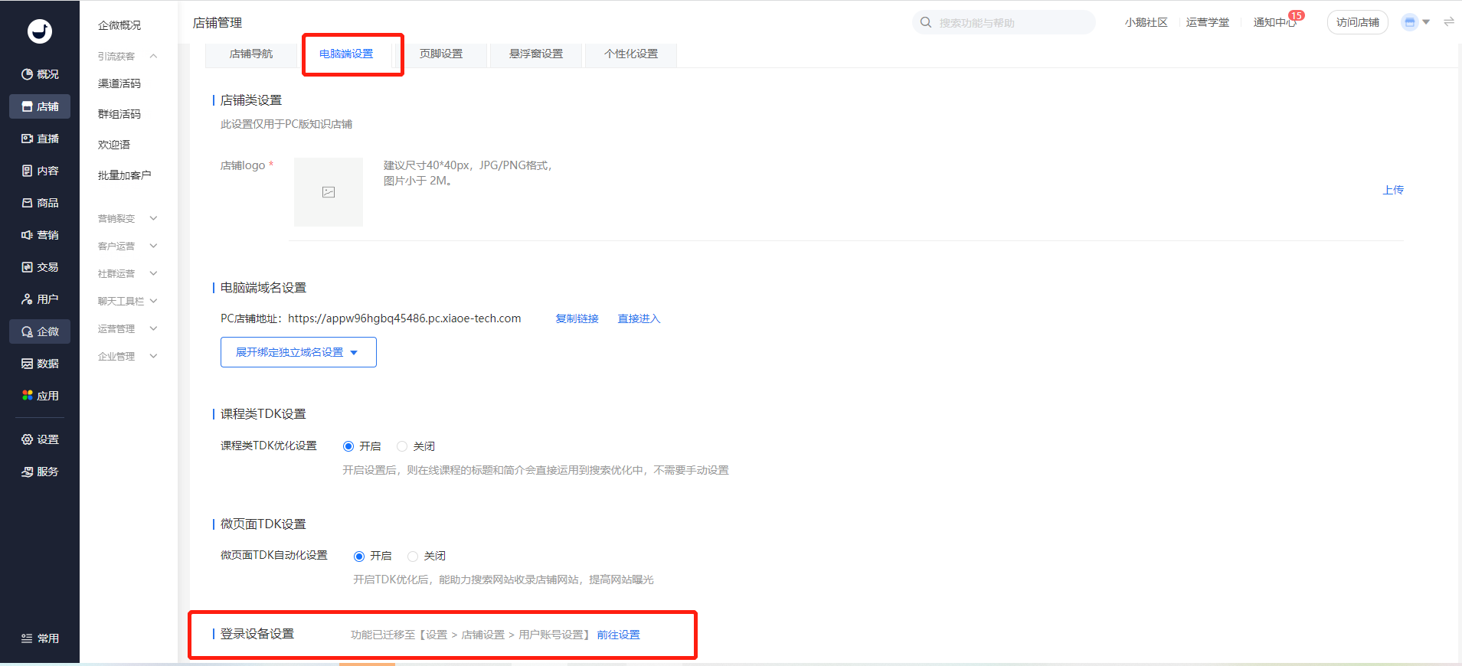The width and height of the screenshot is (1462, 666).
Task: Select 关闭 for 微页面TDK自动化设置
Action: [x=413, y=557]
